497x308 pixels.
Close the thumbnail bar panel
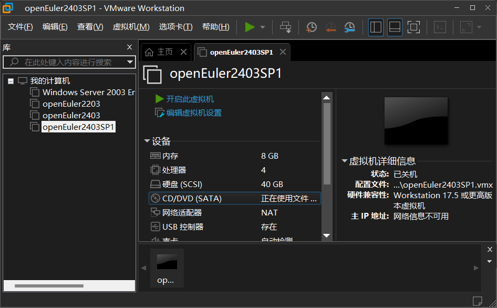(x=490, y=250)
